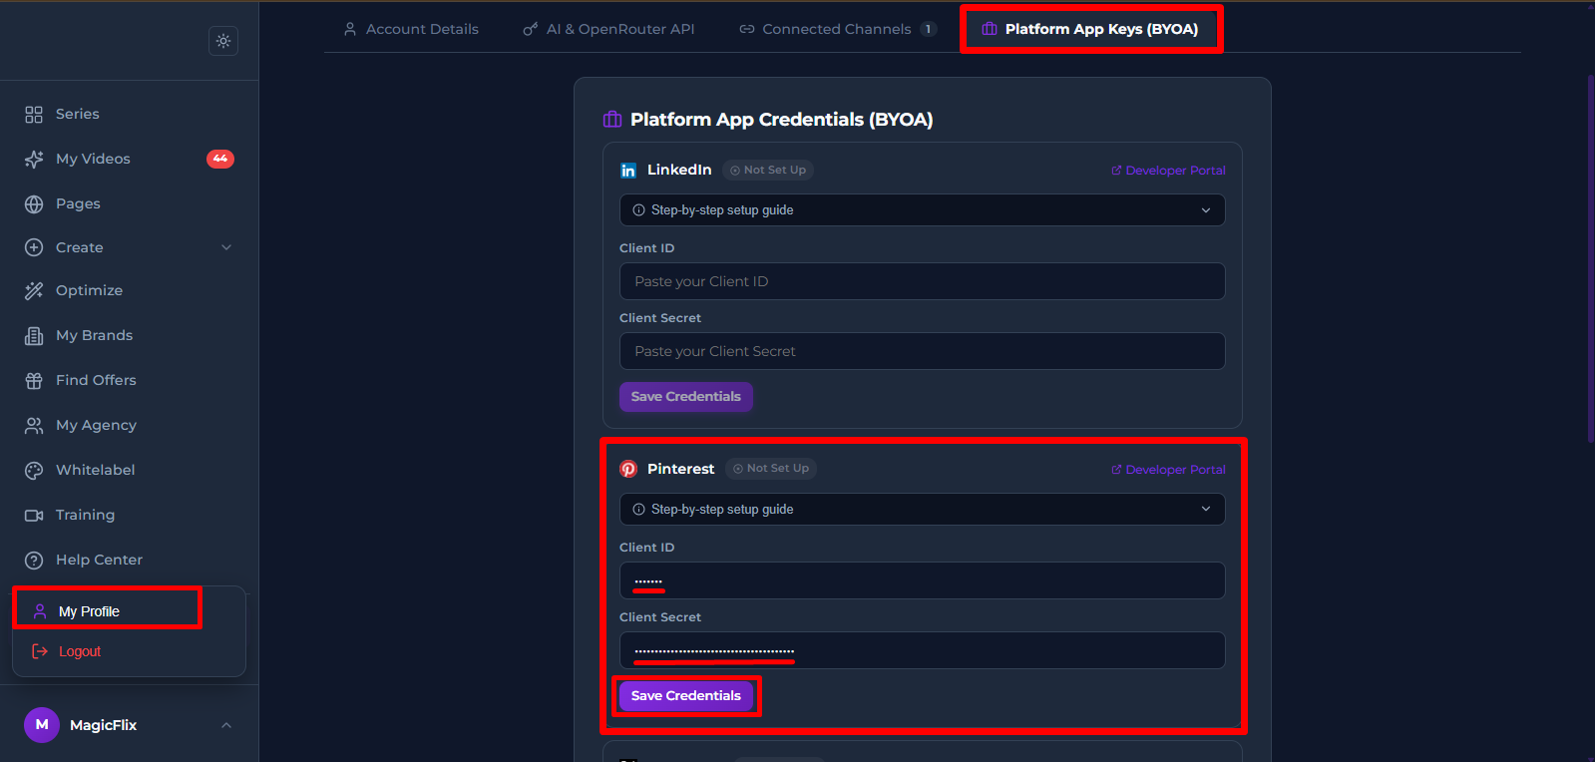This screenshot has width=1595, height=762.
Task: Click the key icon on AI & OpenRouter tab
Action: (x=531, y=29)
